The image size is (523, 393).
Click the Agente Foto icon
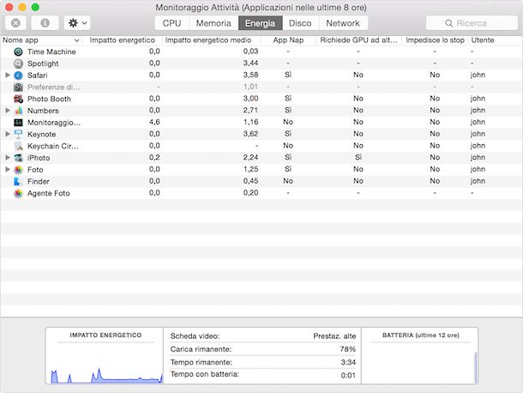pos(18,193)
